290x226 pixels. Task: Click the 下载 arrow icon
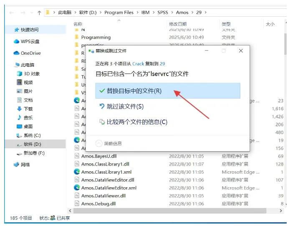point(19,109)
